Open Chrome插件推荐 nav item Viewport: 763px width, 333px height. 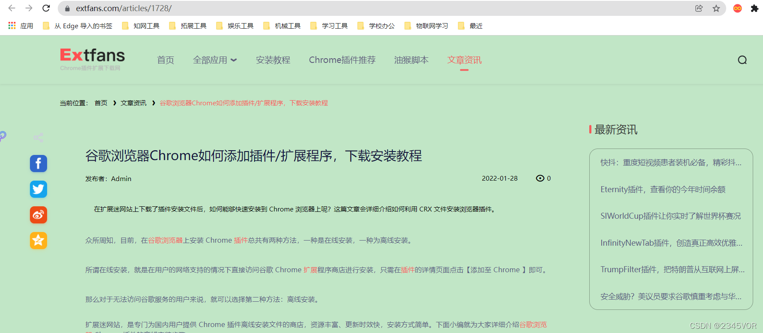(342, 60)
